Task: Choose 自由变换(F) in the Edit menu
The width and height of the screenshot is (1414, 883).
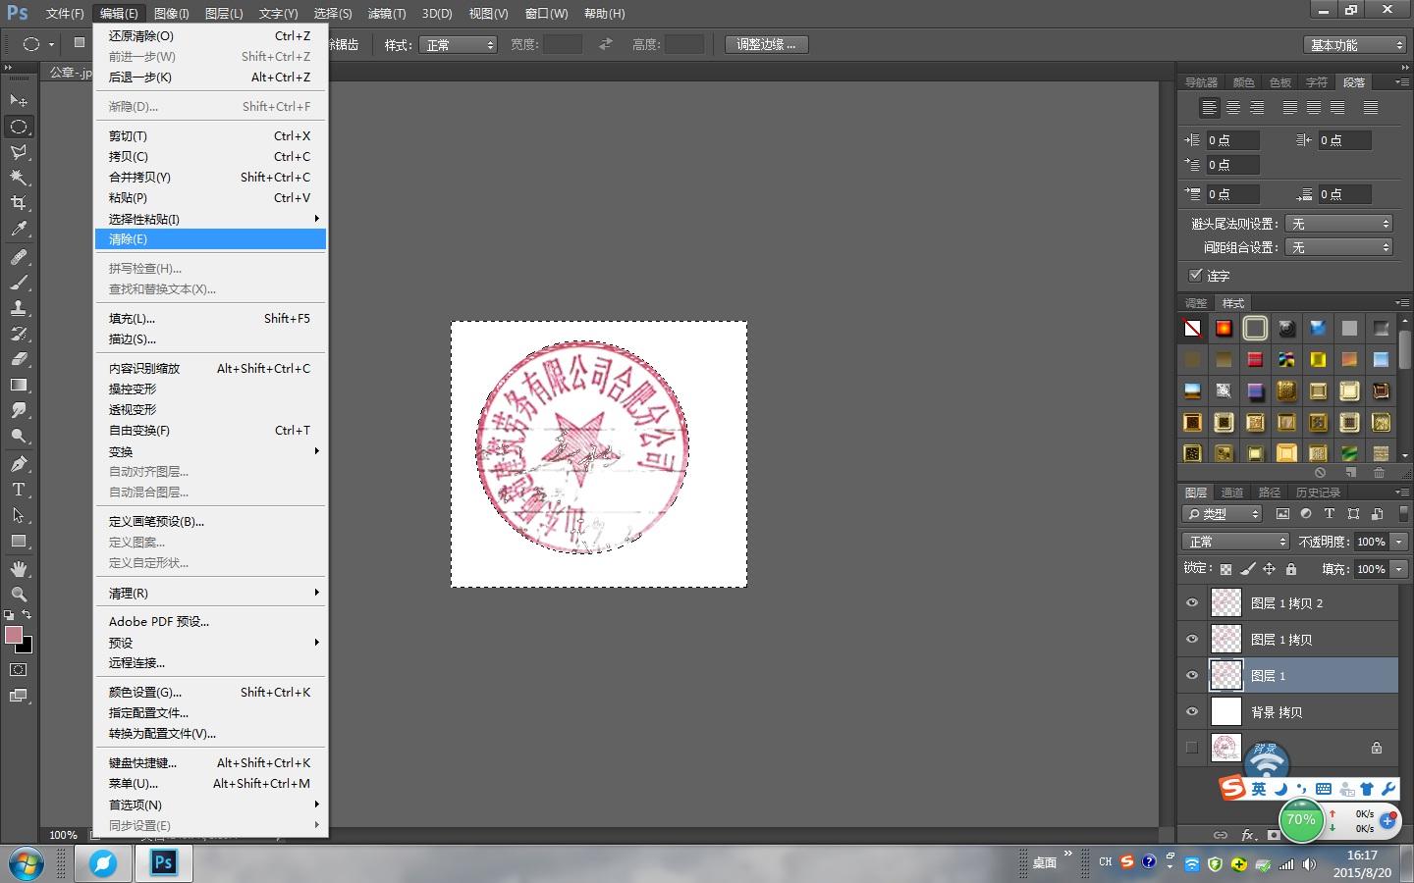Action: pos(210,431)
